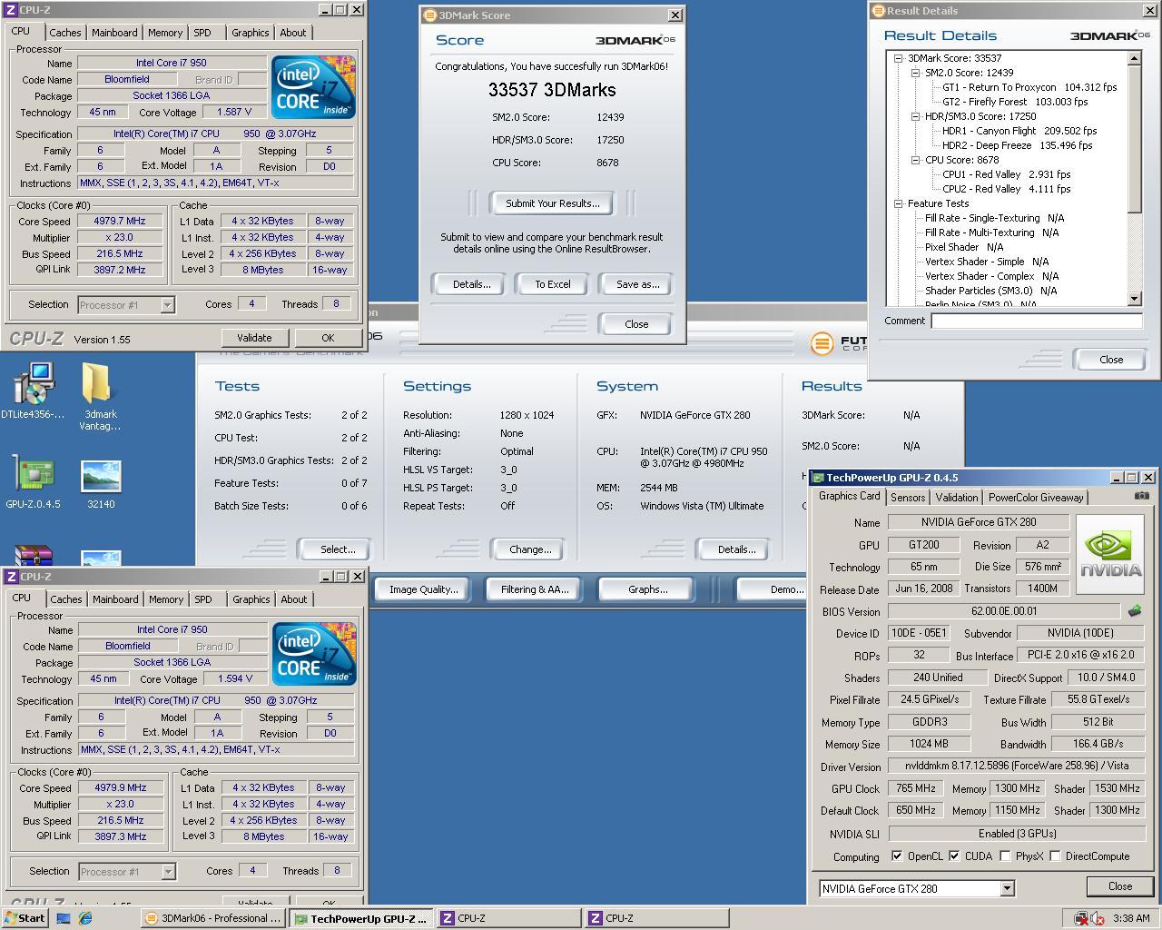Viewport: 1162px width, 930px height.
Task: Click the Intel Core i7 logo in top CPU-Z
Action: pos(314,87)
